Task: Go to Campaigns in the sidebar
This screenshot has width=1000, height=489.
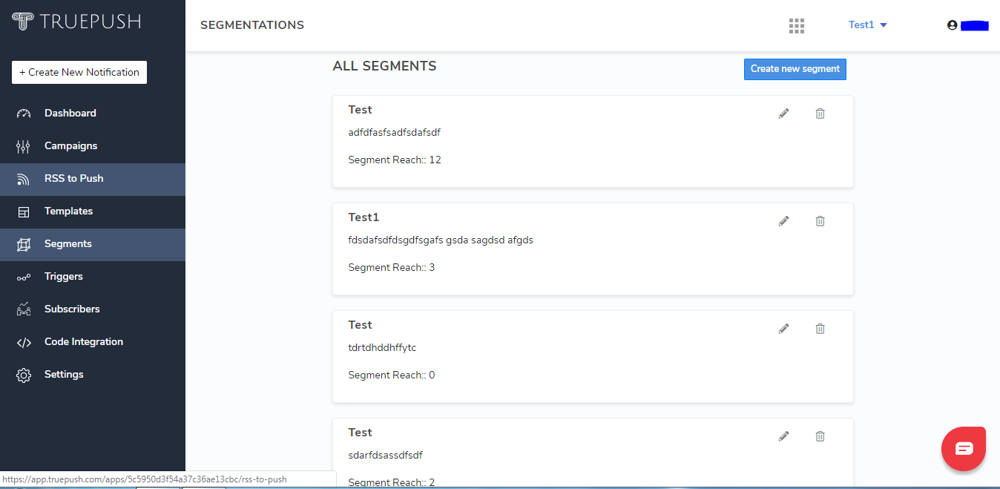Action: tap(70, 146)
